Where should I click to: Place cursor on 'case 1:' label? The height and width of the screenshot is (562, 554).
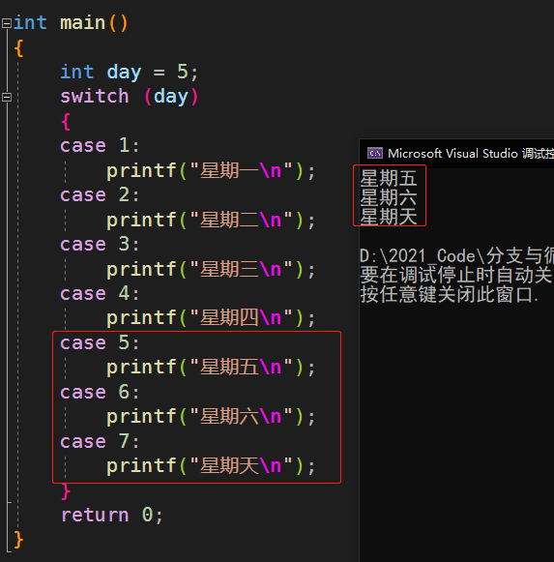coord(100,146)
